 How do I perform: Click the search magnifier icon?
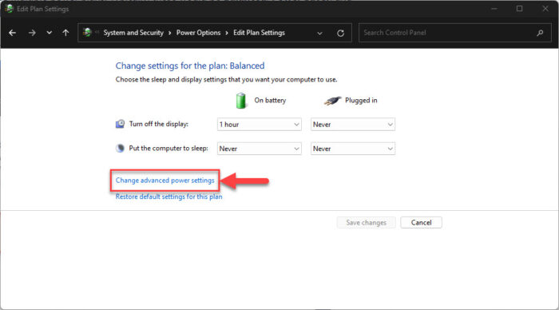[540, 33]
